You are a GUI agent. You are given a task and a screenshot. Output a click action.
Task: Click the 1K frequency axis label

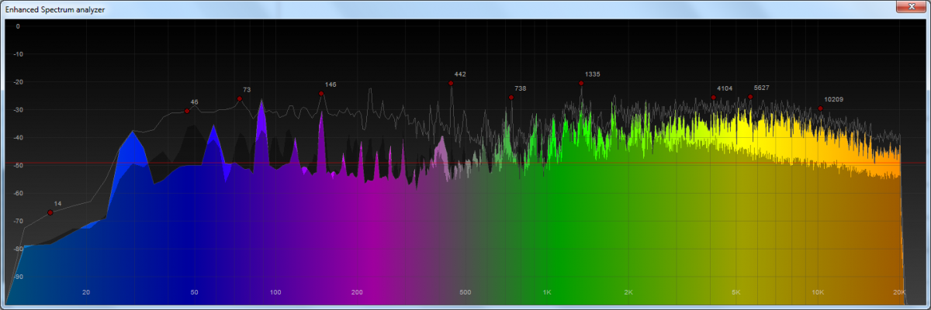coord(547,292)
